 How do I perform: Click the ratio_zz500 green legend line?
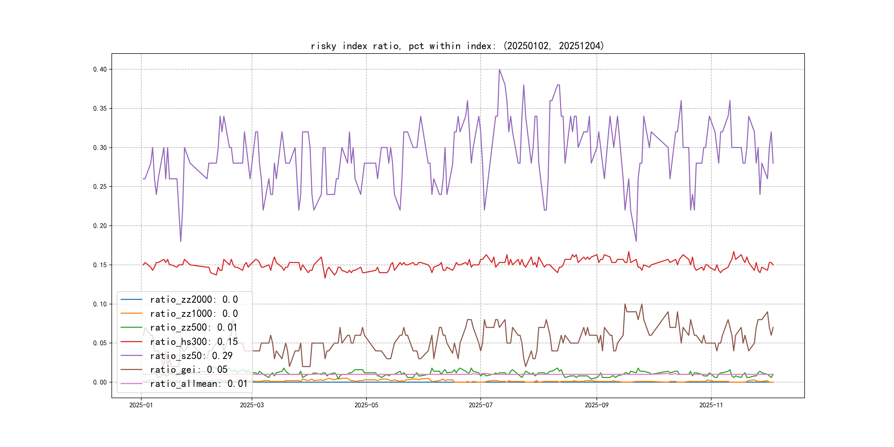(131, 327)
